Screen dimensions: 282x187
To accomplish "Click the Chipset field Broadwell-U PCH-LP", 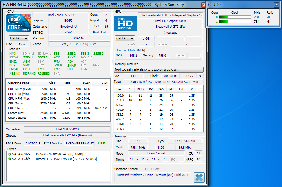I will 67,135.
